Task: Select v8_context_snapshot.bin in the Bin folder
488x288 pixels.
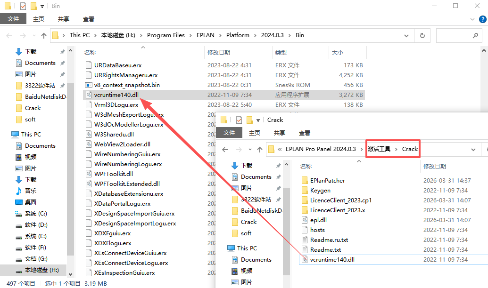Action: [127, 85]
